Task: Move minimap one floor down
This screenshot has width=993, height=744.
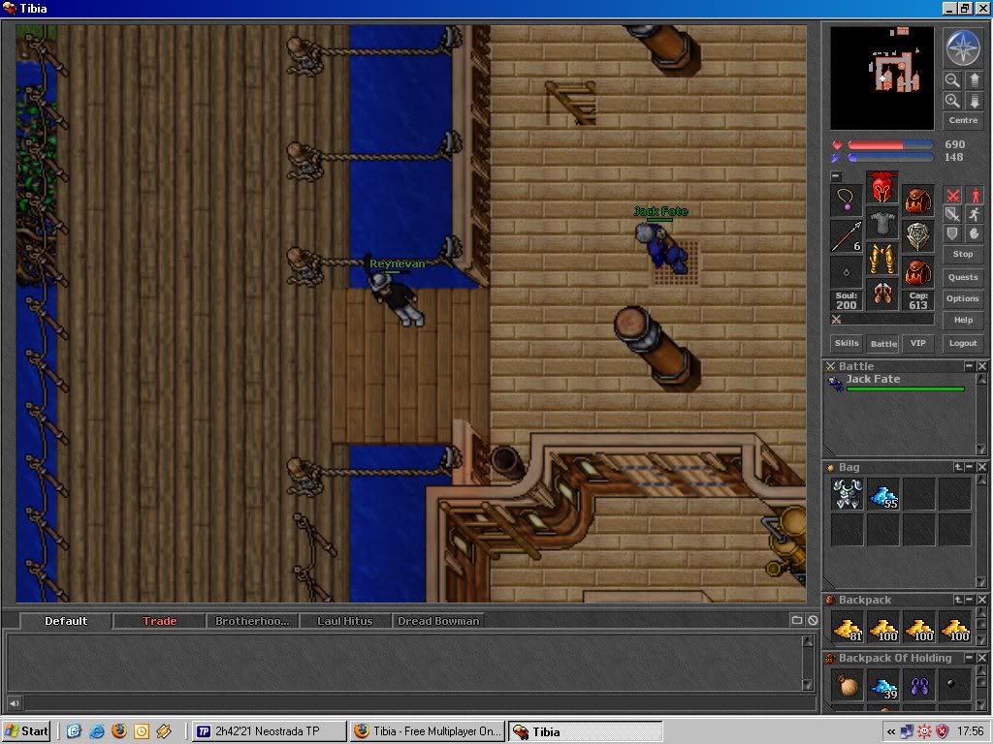Action: [x=974, y=101]
